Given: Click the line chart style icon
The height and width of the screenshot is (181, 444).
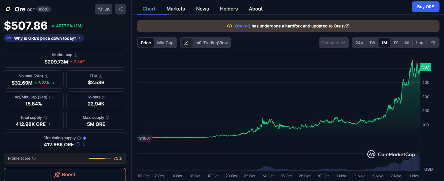Looking at the screenshot, I should tap(186, 43).
